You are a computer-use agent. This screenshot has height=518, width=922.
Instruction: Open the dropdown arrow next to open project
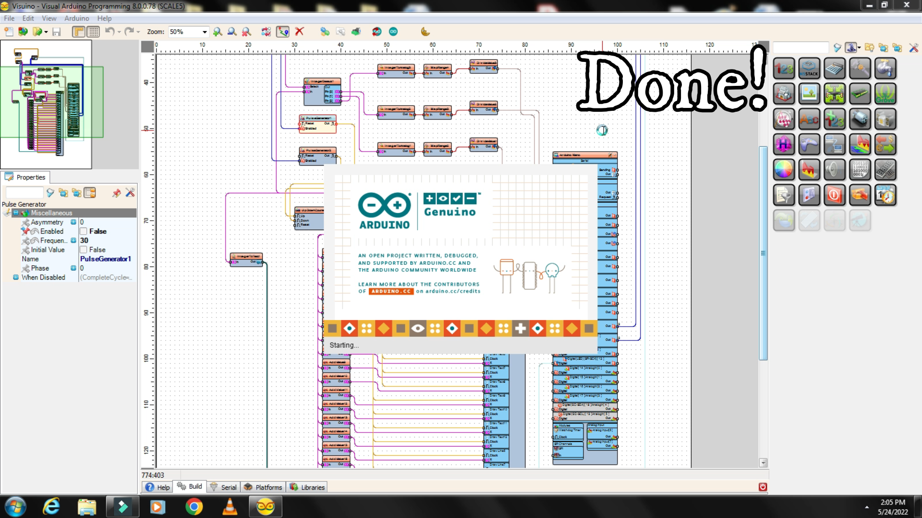[46, 32]
